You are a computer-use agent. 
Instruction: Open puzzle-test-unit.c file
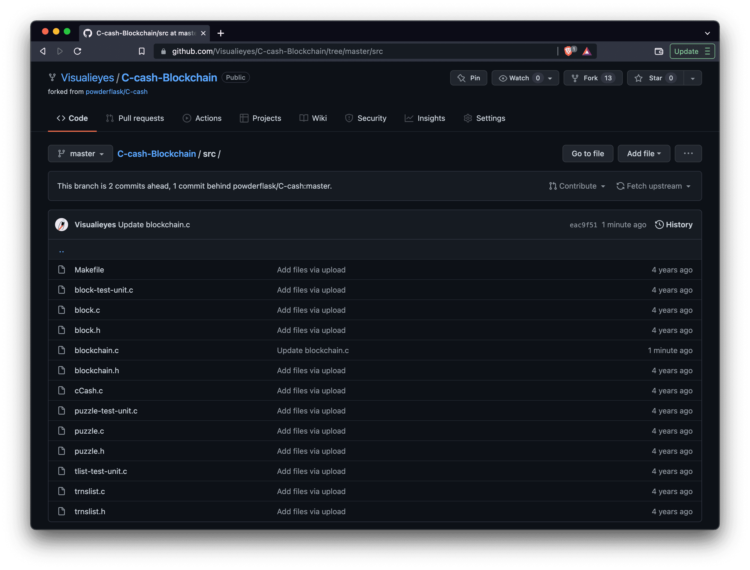pyautogui.click(x=106, y=411)
